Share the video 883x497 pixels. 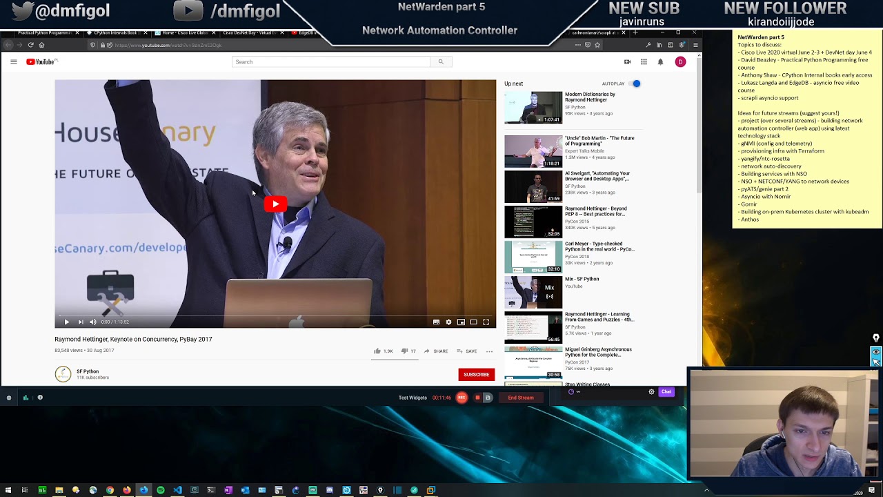pos(436,351)
